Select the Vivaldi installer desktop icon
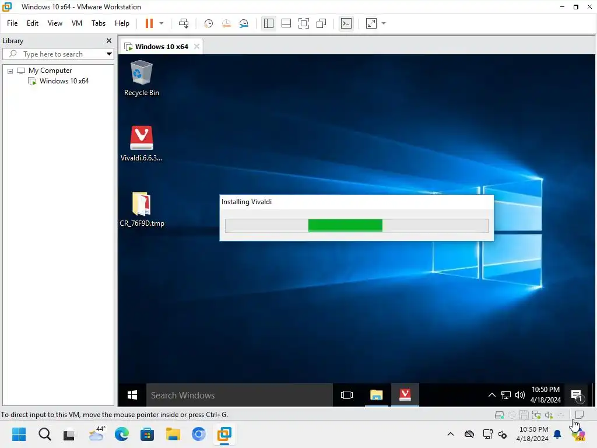This screenshot has height=448, width=597. point(141,143)
